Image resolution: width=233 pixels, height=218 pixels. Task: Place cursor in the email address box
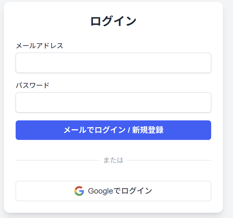113,63
